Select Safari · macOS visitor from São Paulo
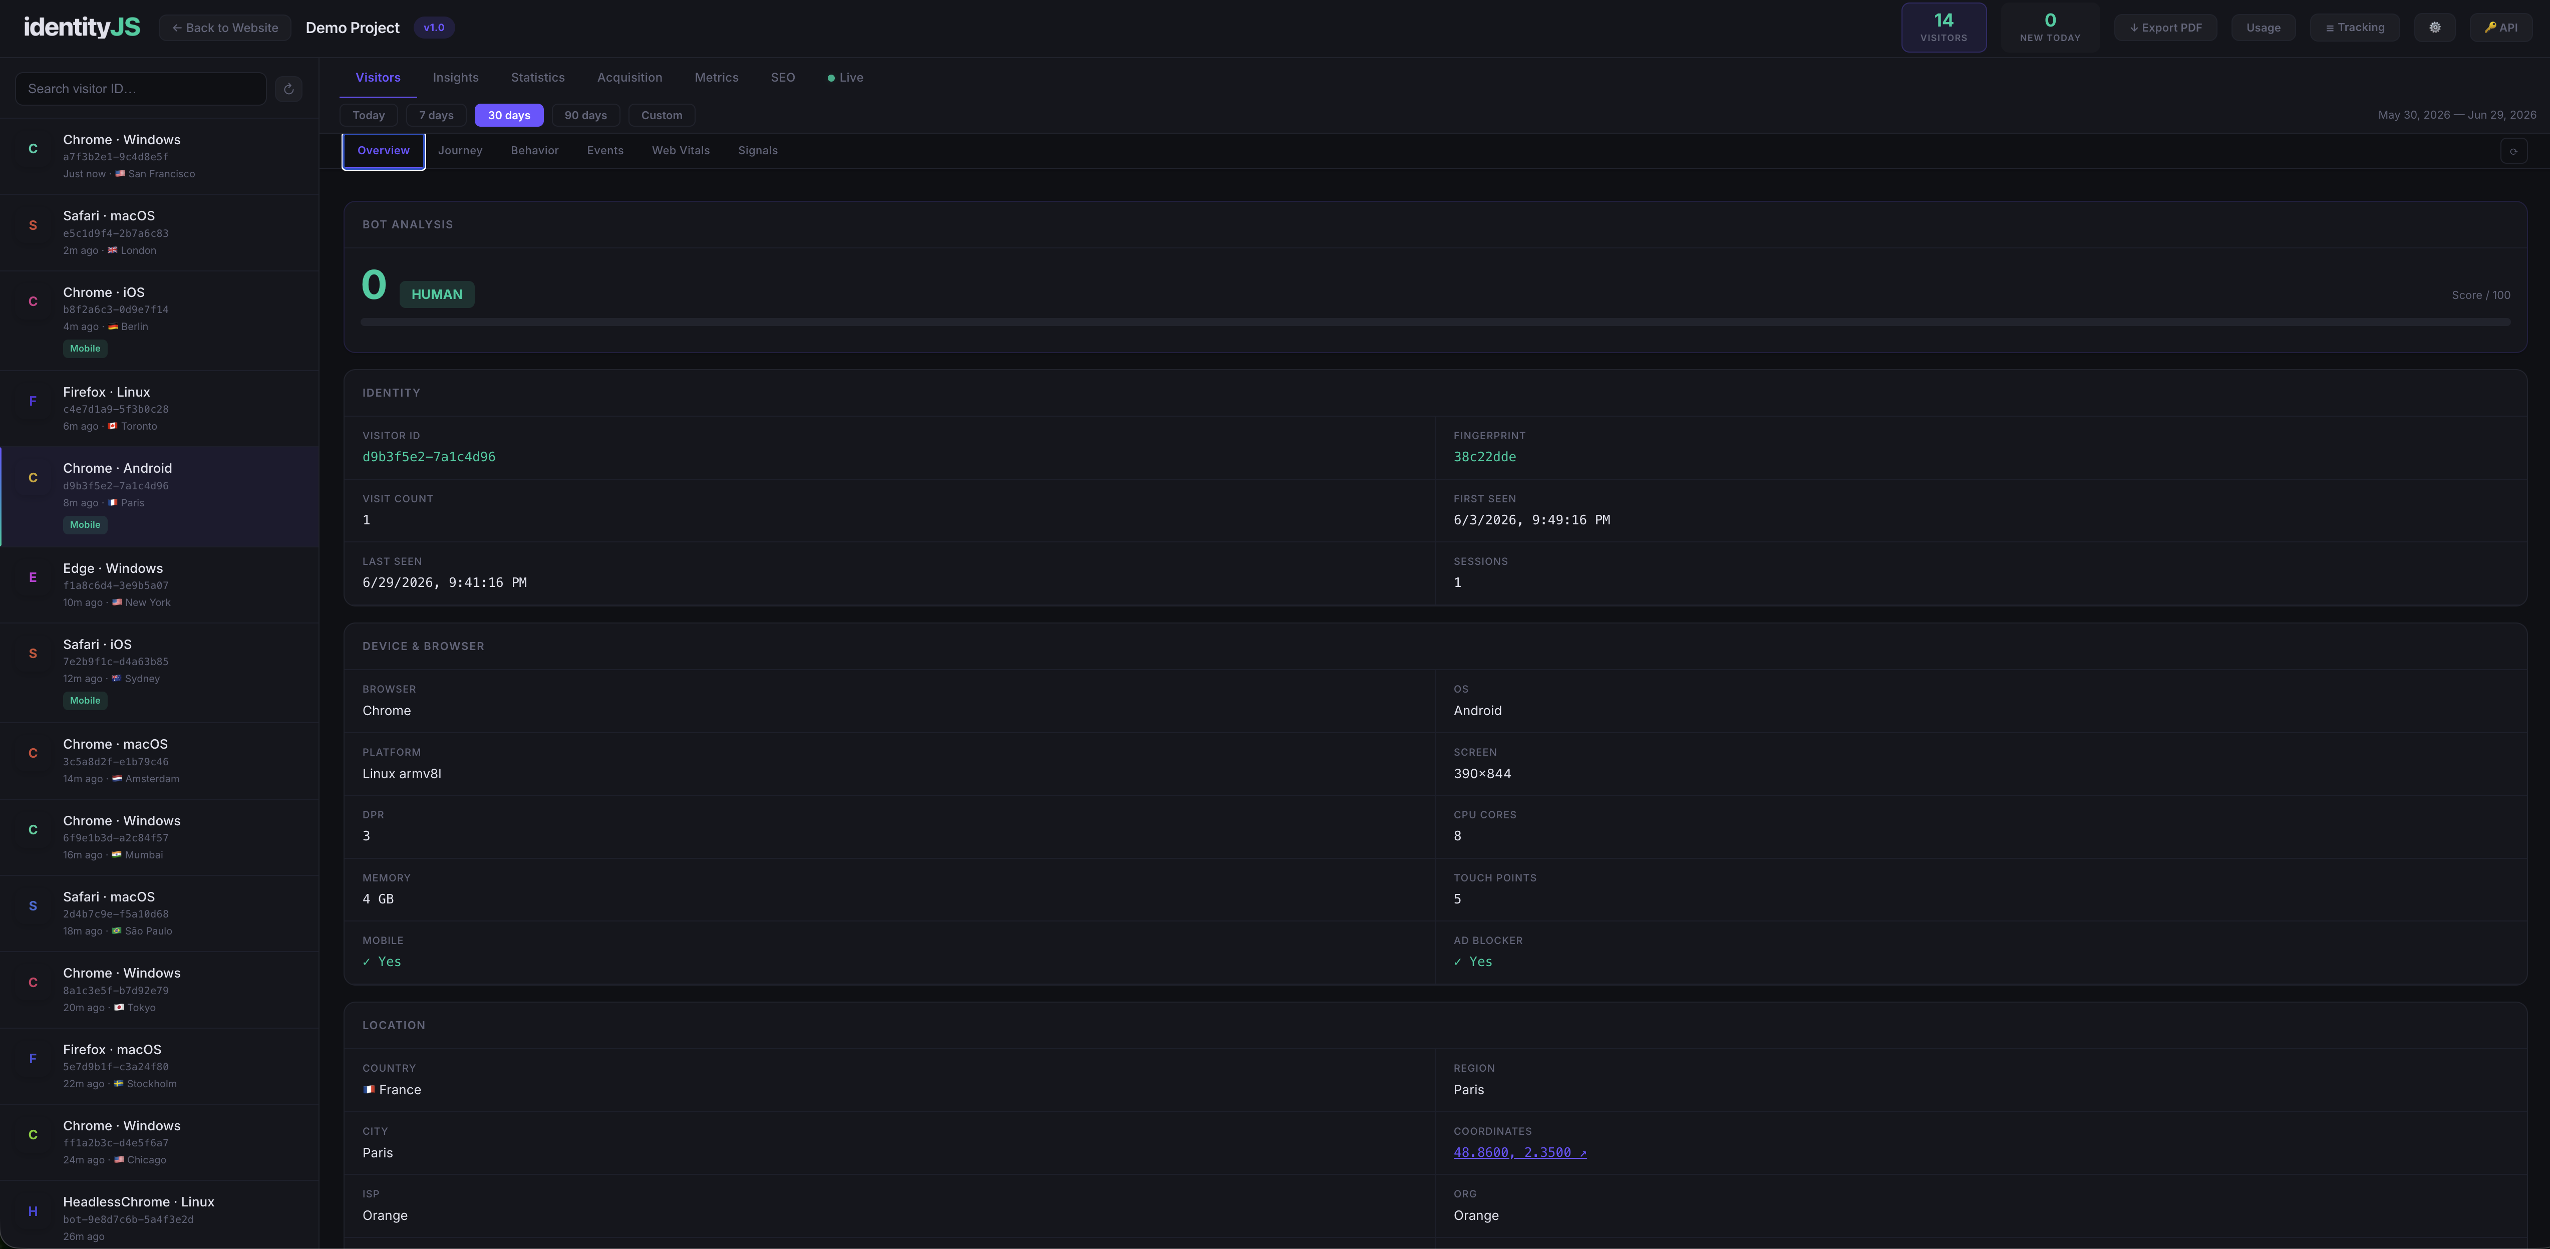 tap(159, 913)
